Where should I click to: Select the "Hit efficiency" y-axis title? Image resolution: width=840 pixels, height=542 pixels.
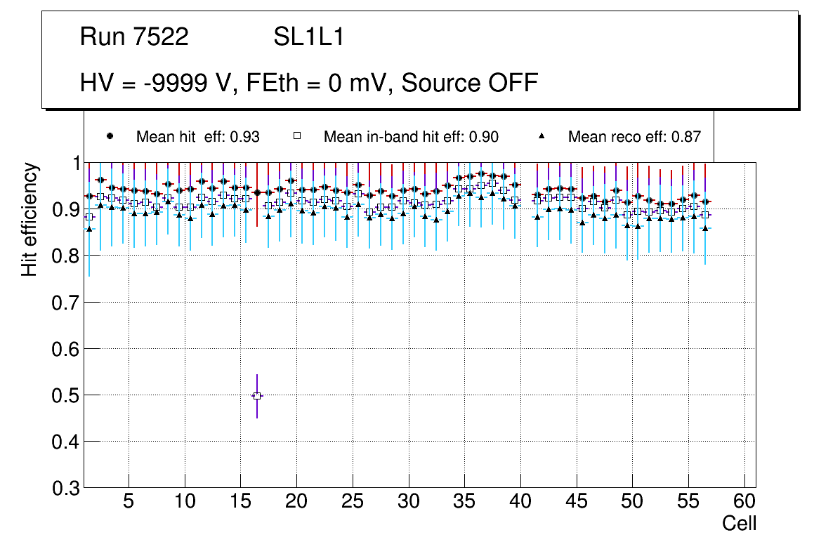tap(29, 219)
